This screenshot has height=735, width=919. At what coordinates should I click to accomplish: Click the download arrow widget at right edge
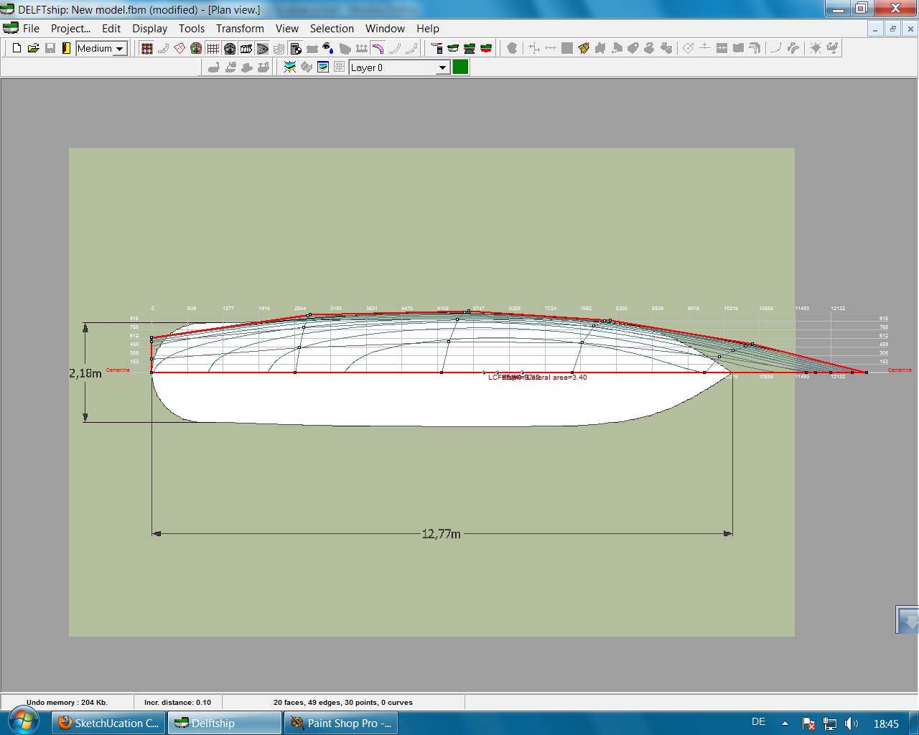(908, 619)
